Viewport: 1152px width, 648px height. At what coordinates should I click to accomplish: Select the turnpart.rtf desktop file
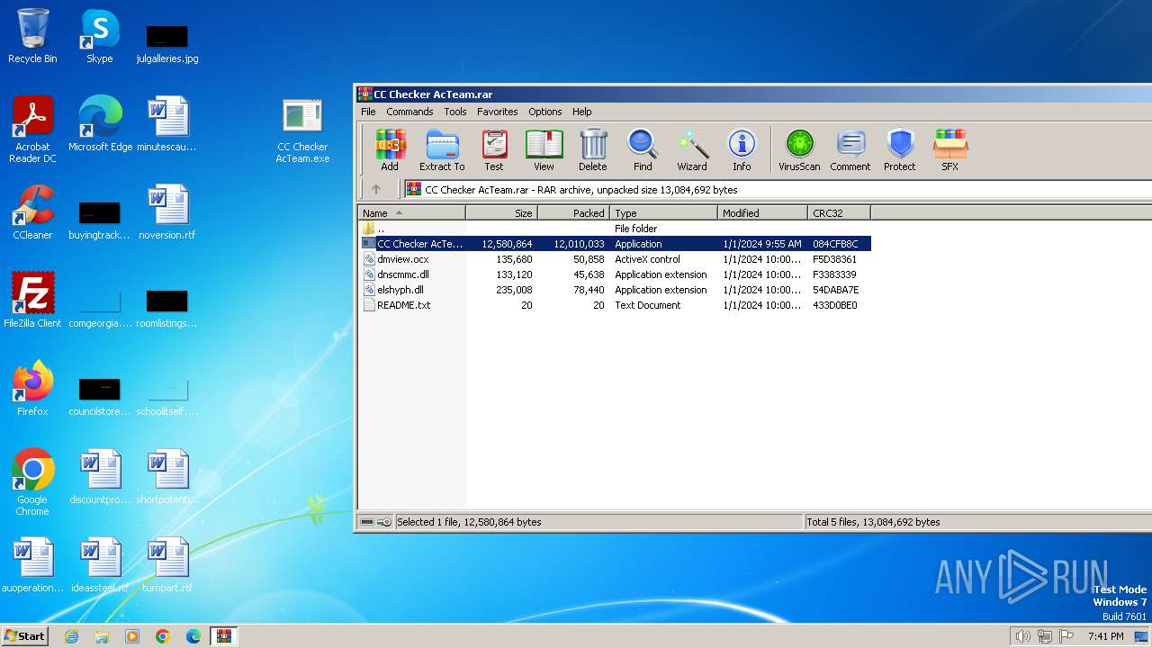pos(167,565)
